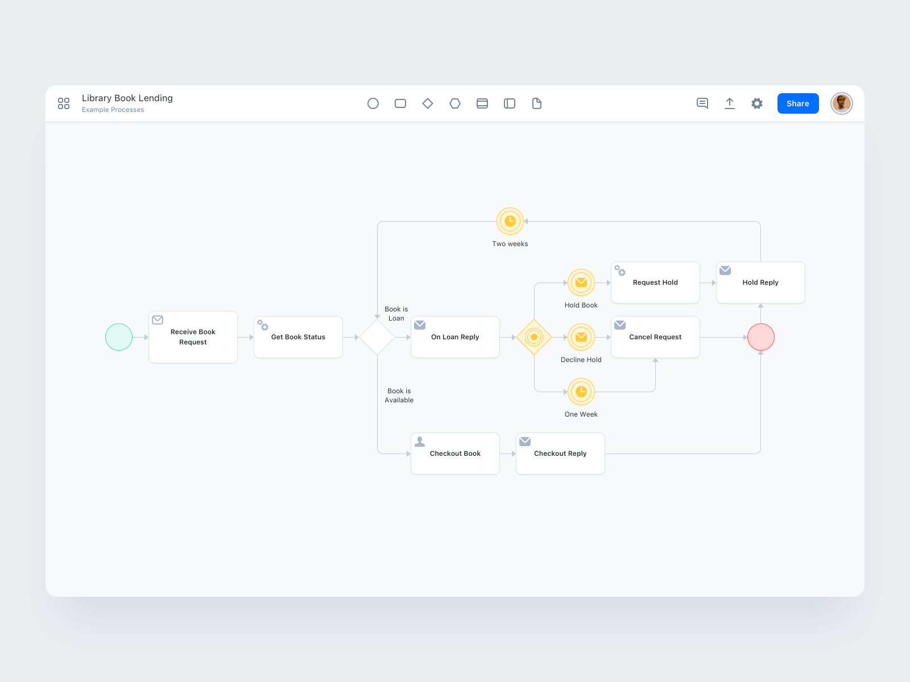910x682 pixels.
Task: Click the apps grid icon beside the title
Action: click(63, 103)
